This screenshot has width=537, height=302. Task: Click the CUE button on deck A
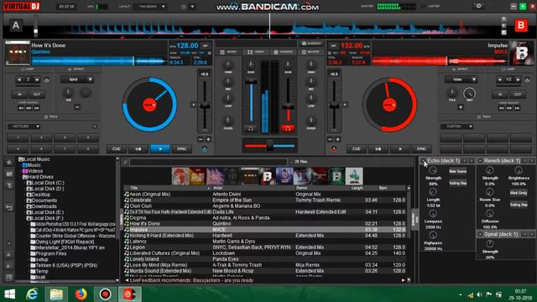[x=117, y=149]
